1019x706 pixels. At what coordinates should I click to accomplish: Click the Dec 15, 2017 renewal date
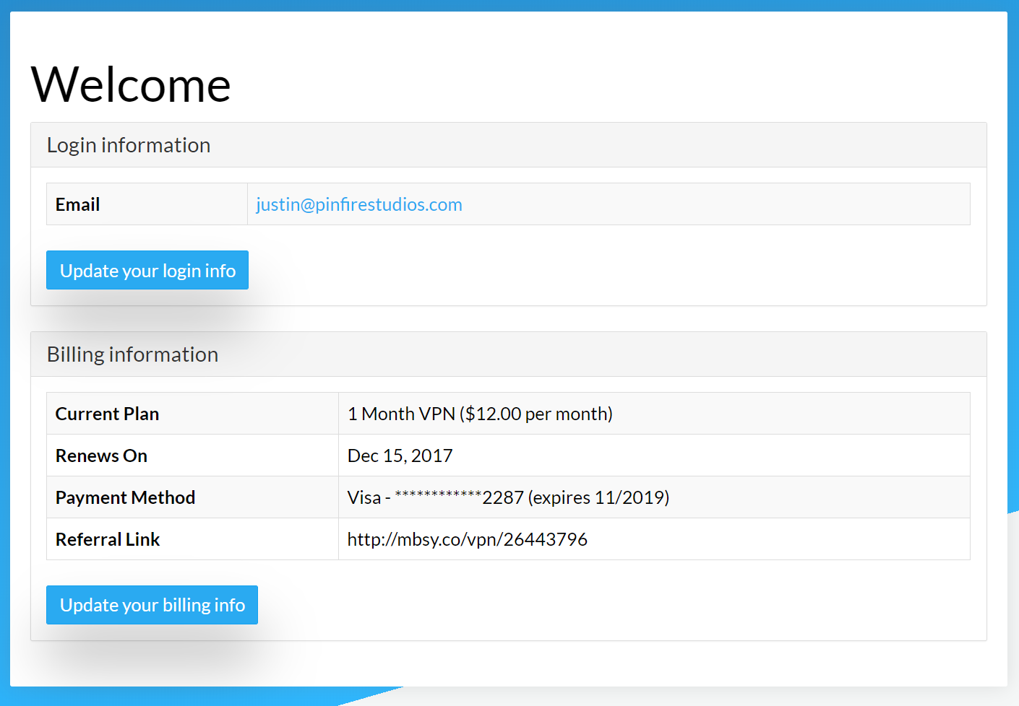click(x=400, y=456)
